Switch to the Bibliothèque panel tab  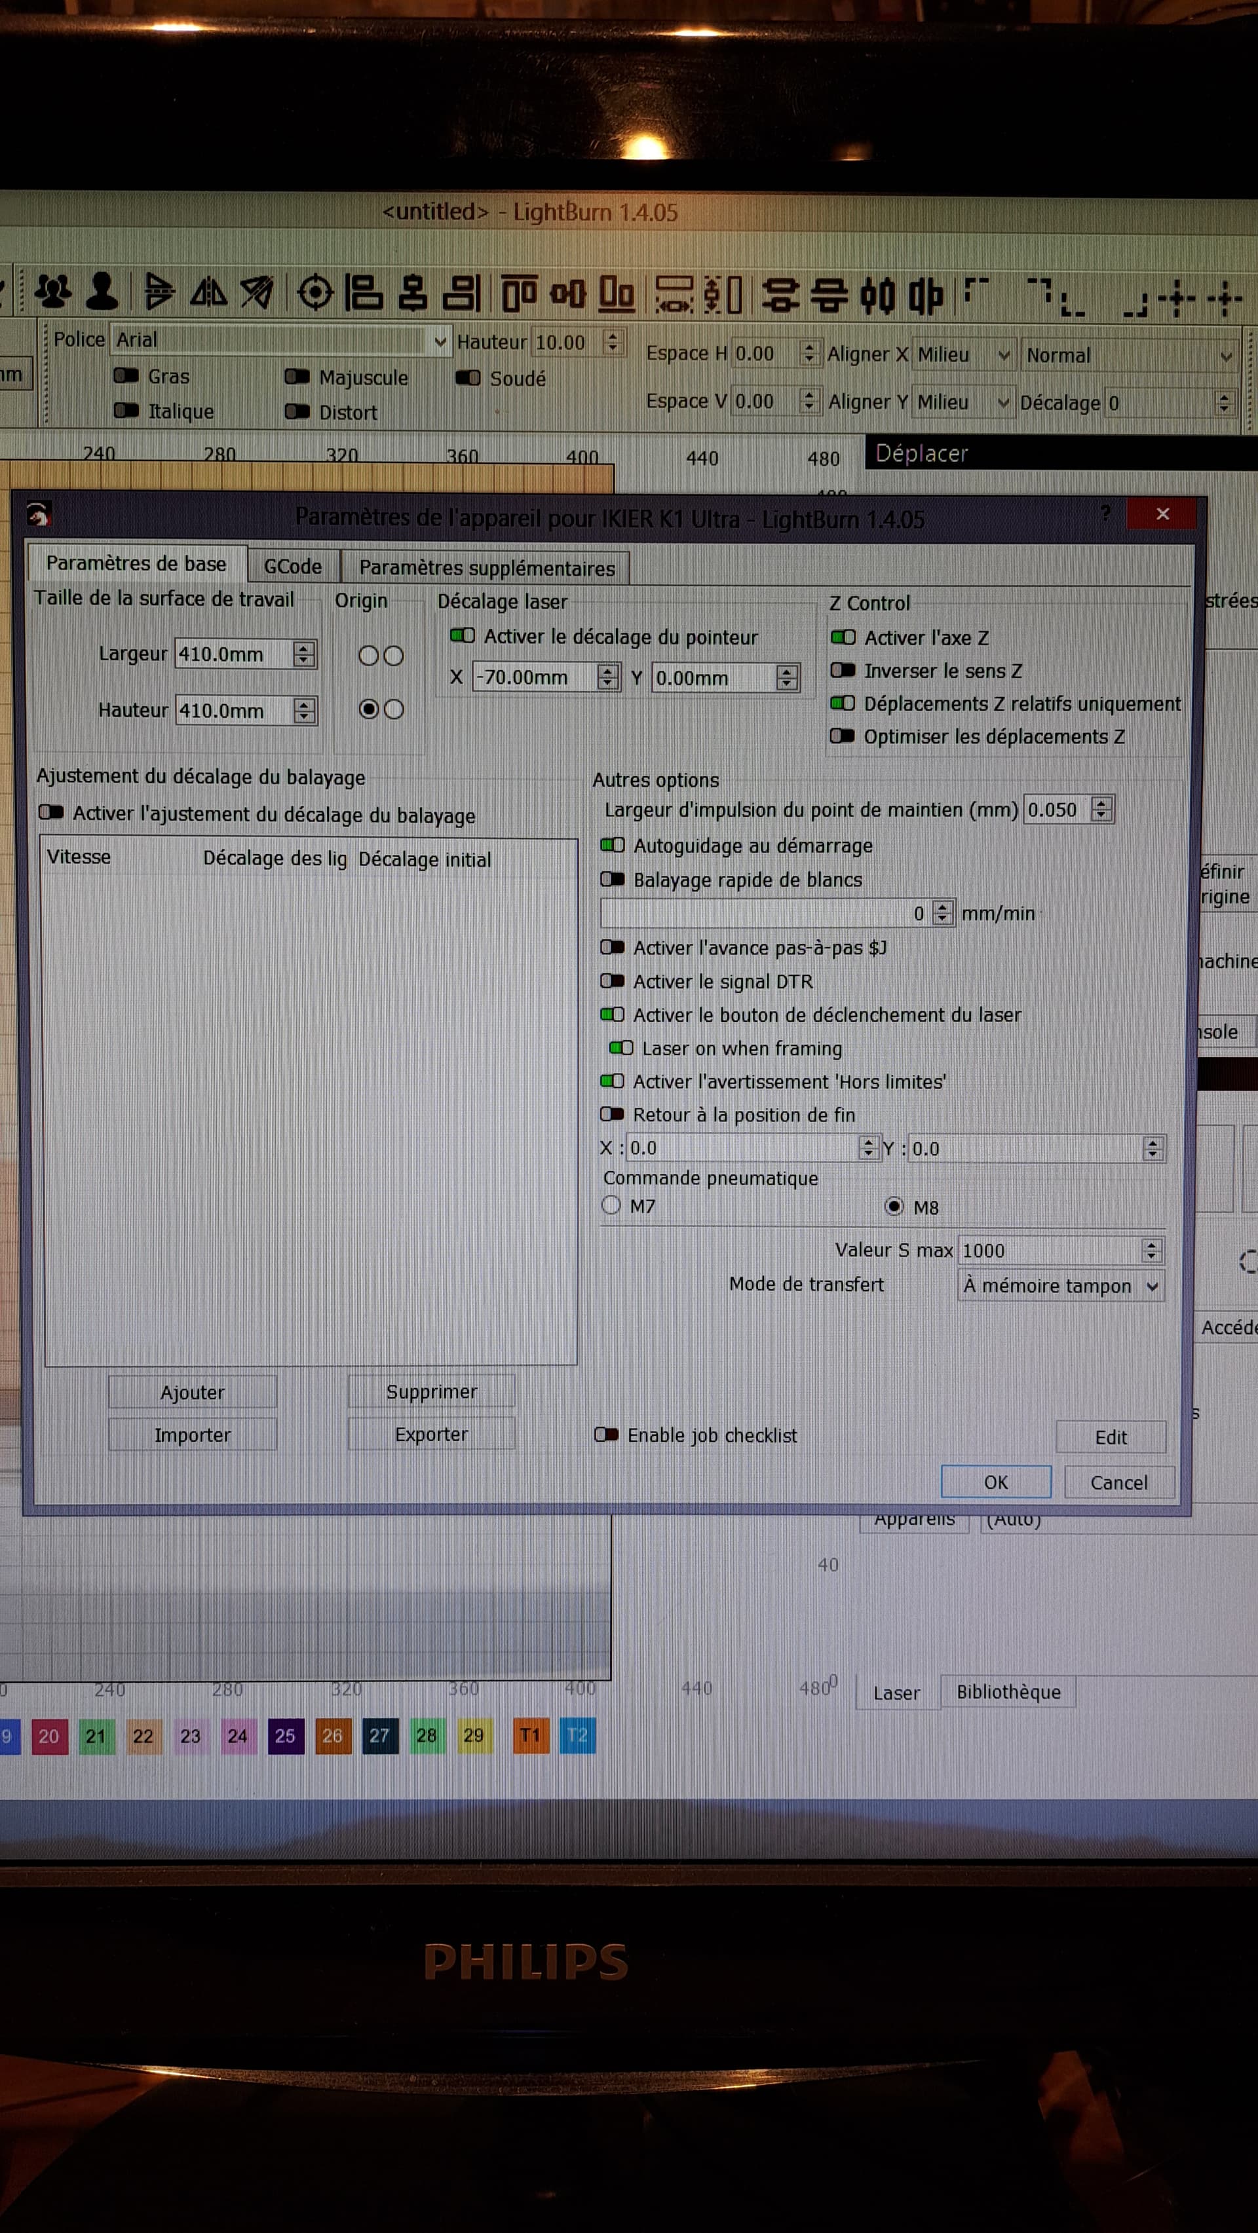tap(1008, 1691)
